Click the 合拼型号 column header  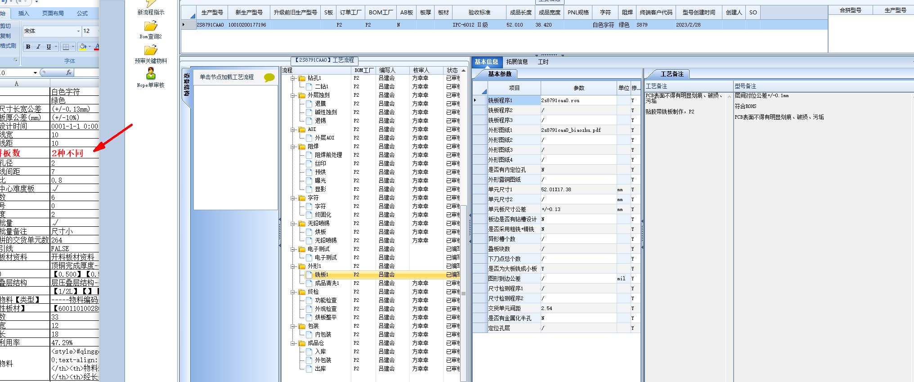pos(850,10)
